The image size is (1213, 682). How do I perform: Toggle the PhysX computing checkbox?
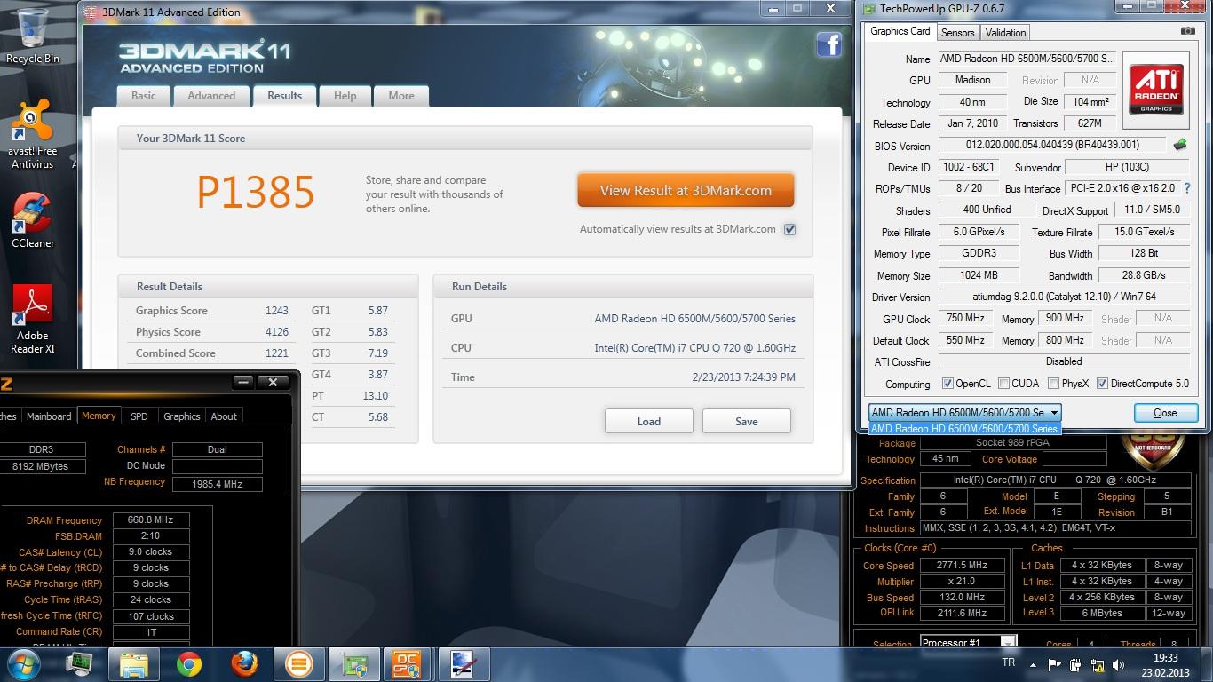1053,384
